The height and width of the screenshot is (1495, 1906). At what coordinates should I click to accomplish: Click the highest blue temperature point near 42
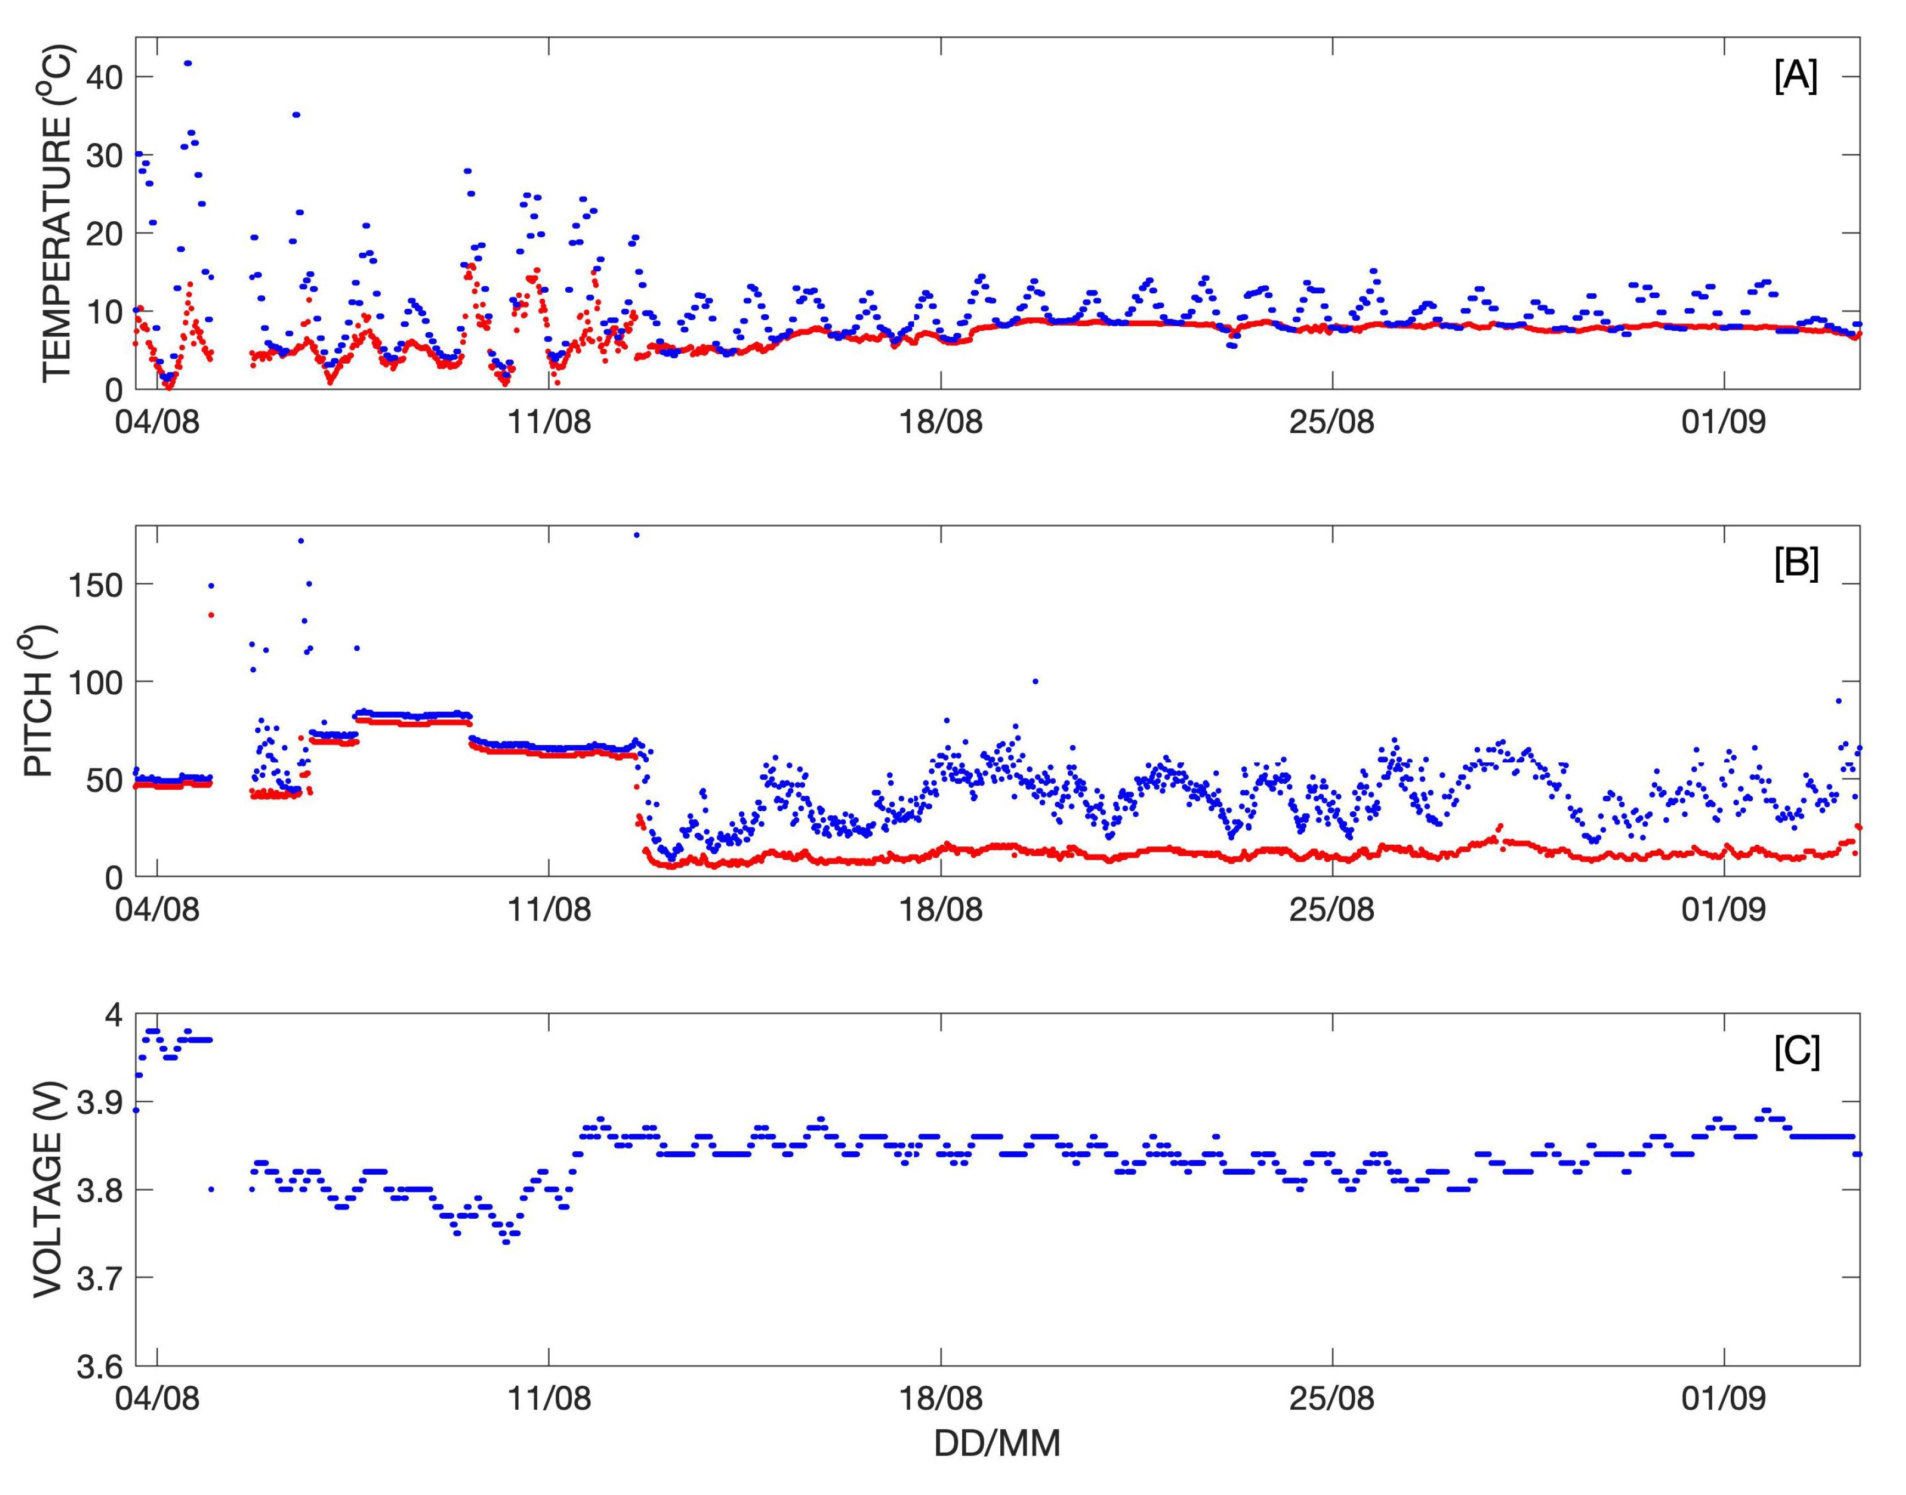[187, 63]
